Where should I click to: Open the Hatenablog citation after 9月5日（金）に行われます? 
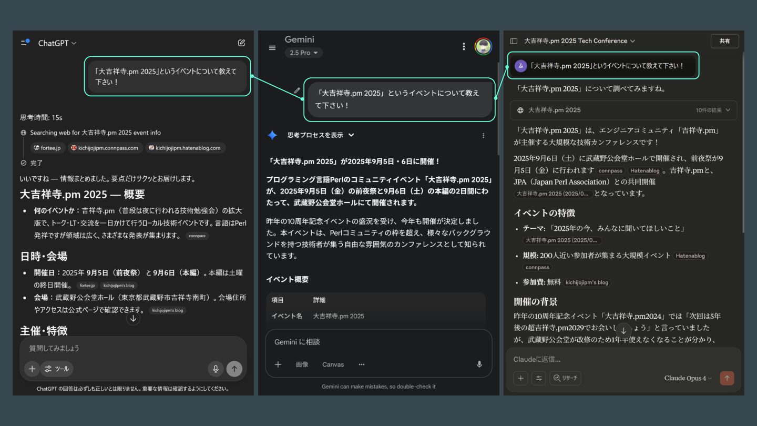tap(645, 170)
